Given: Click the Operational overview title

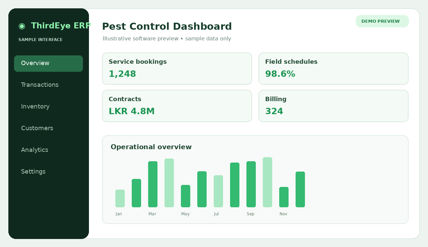Looking at the screenshot, I should point(151,147).
